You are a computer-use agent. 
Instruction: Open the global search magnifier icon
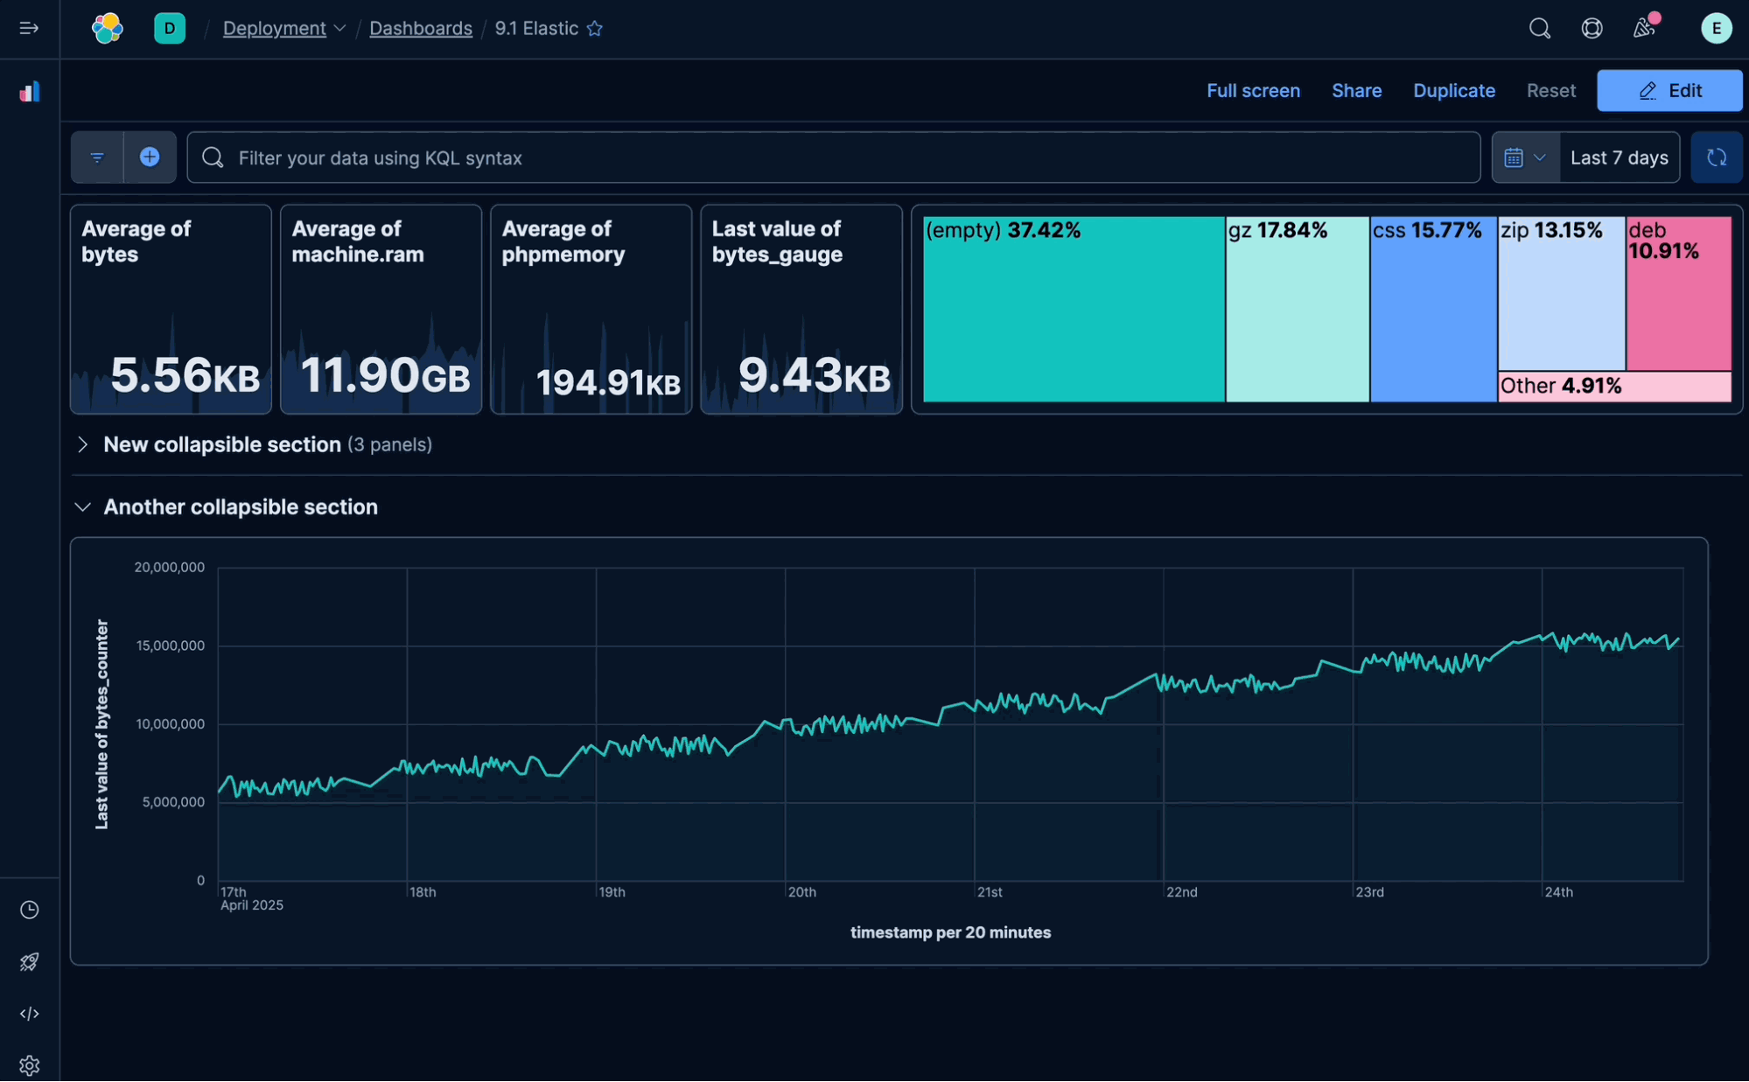click(x=1539, y=28)
